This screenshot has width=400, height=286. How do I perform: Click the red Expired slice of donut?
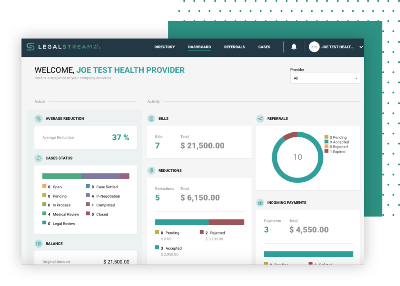click(291, 136)
